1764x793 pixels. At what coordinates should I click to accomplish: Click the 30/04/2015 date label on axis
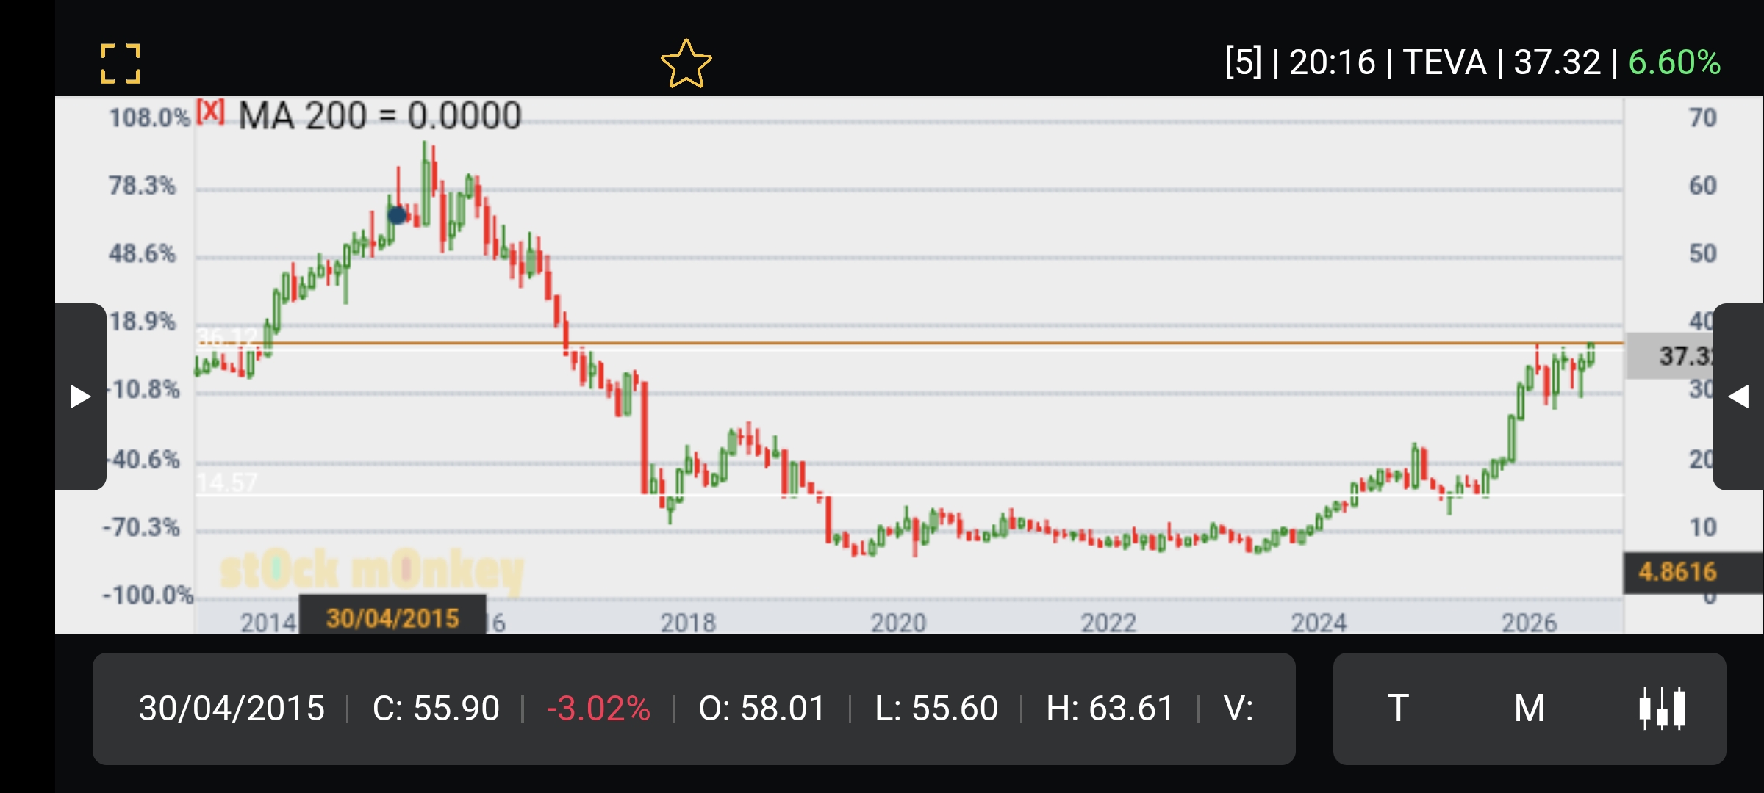(392, 618)
